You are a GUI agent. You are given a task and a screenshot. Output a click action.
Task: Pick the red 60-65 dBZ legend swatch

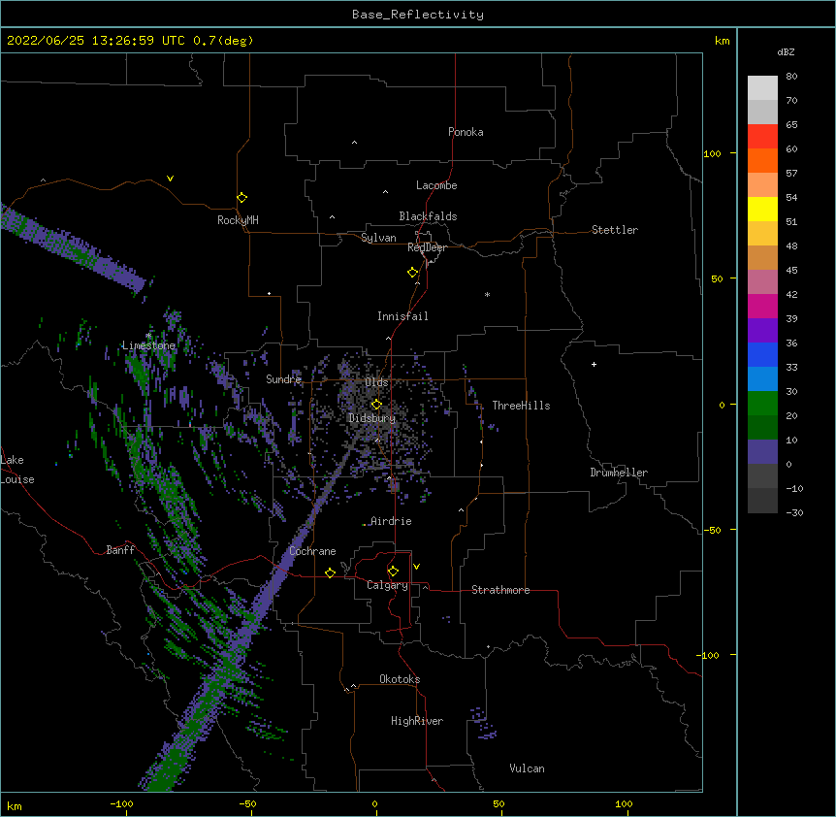(x=762, y=137)
